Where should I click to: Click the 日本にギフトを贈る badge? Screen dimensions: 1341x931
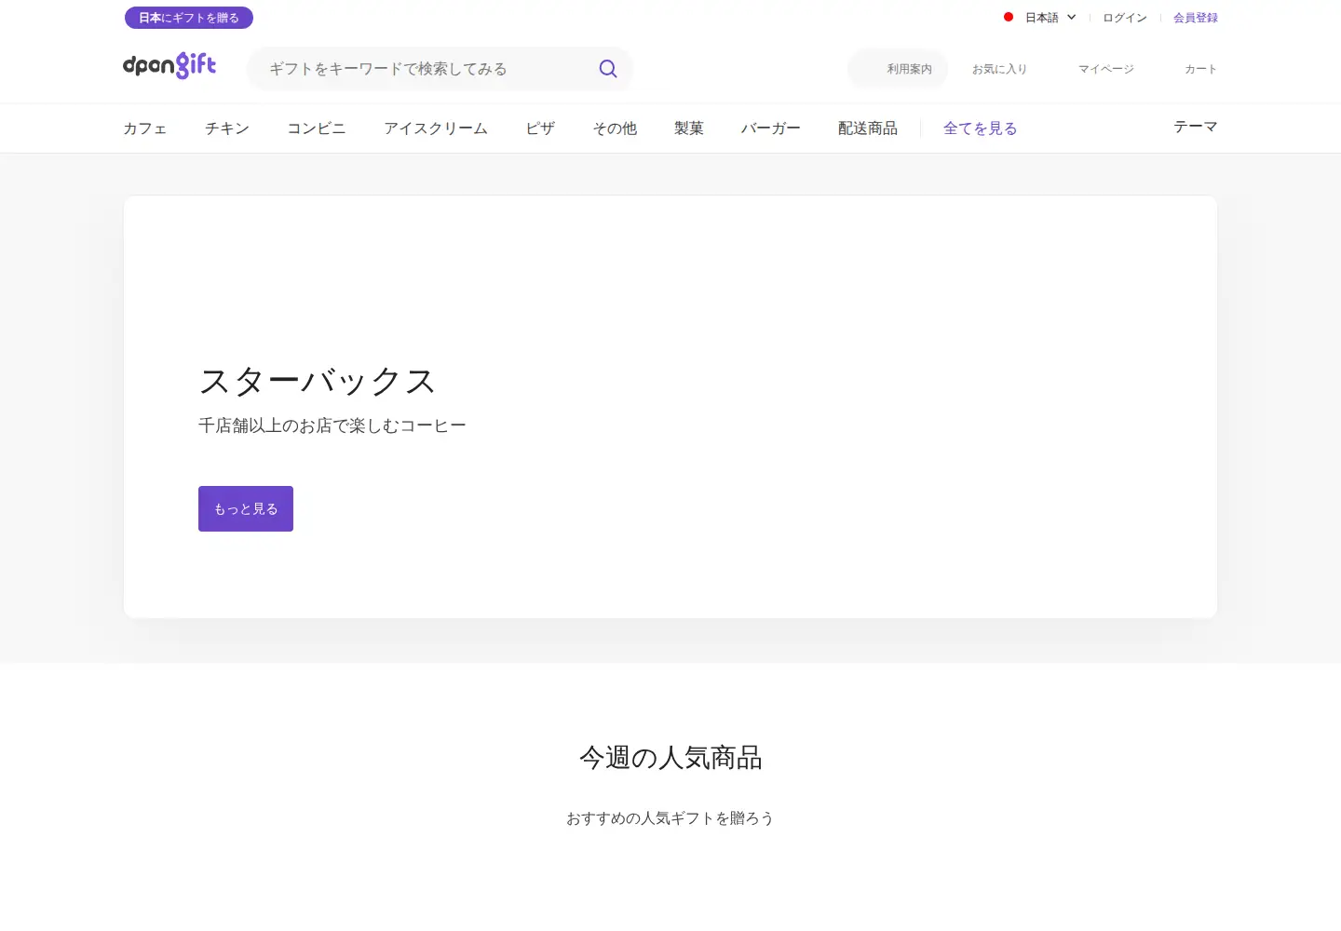pyautogui.click(x=189, y=18)
